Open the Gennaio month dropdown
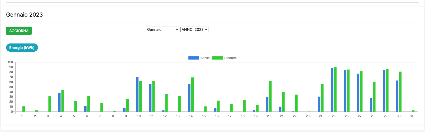425x132 pixels. pos(163,30)
